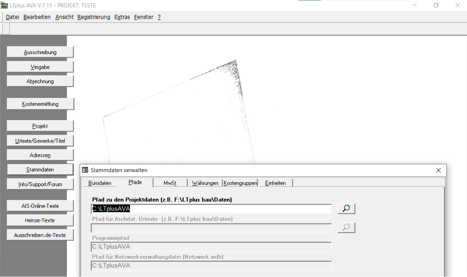
Task: Switch to the MwSt tab
Action: coord(170,183)
